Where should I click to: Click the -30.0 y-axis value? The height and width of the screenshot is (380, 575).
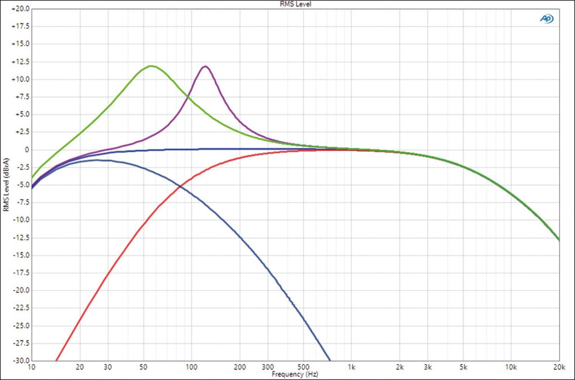pos(21,360)
